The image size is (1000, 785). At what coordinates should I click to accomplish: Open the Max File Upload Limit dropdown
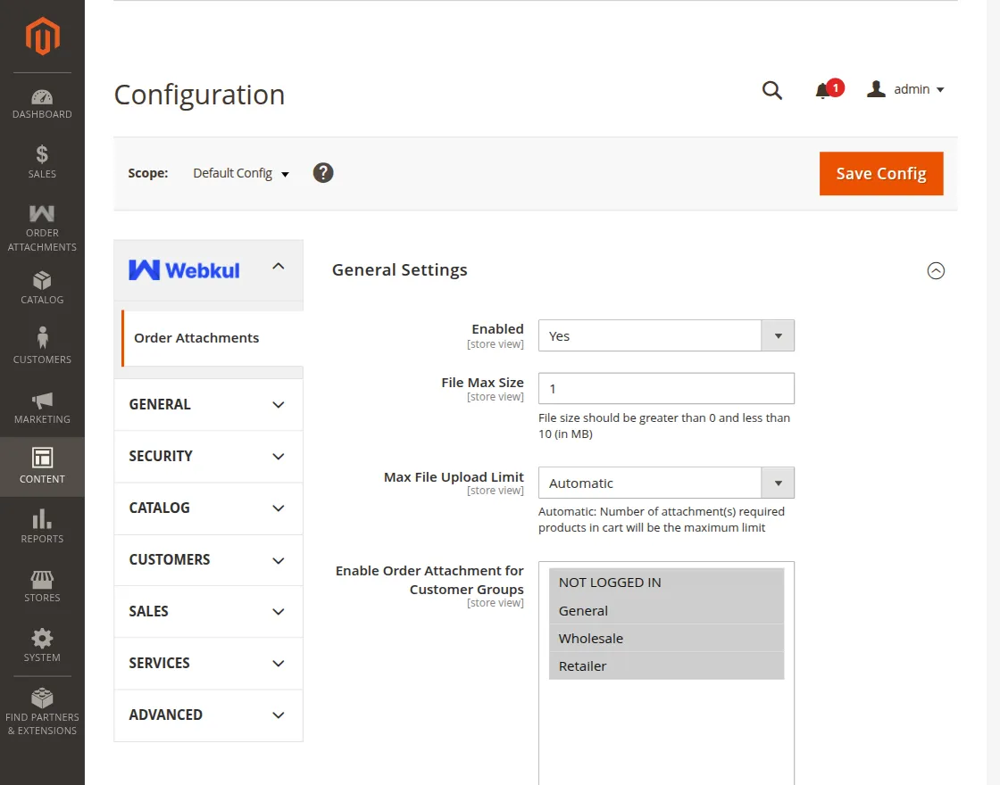point(666,483)
